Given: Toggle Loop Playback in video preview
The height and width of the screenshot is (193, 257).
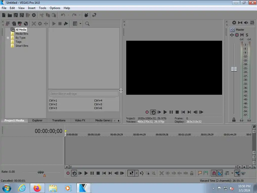Looking at the screenshot, I should (153, 112).
